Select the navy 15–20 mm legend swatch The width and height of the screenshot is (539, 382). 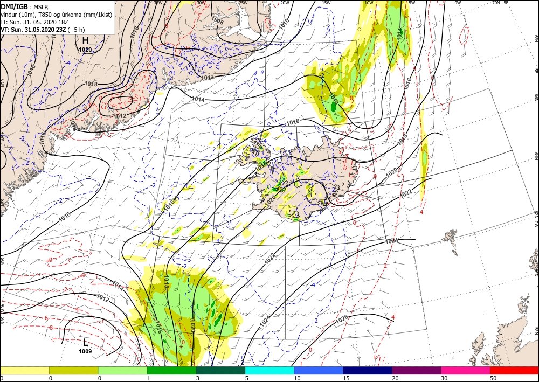368,370
